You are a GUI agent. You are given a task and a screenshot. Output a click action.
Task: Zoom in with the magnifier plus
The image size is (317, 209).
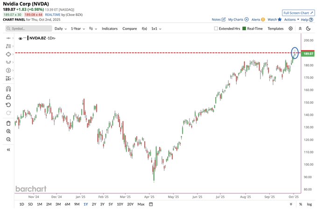[x=8, y=131]
